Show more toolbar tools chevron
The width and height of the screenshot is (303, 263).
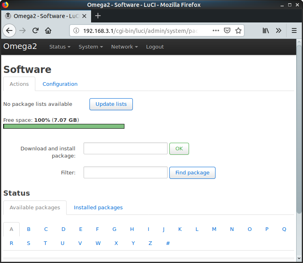coord(279,30)
